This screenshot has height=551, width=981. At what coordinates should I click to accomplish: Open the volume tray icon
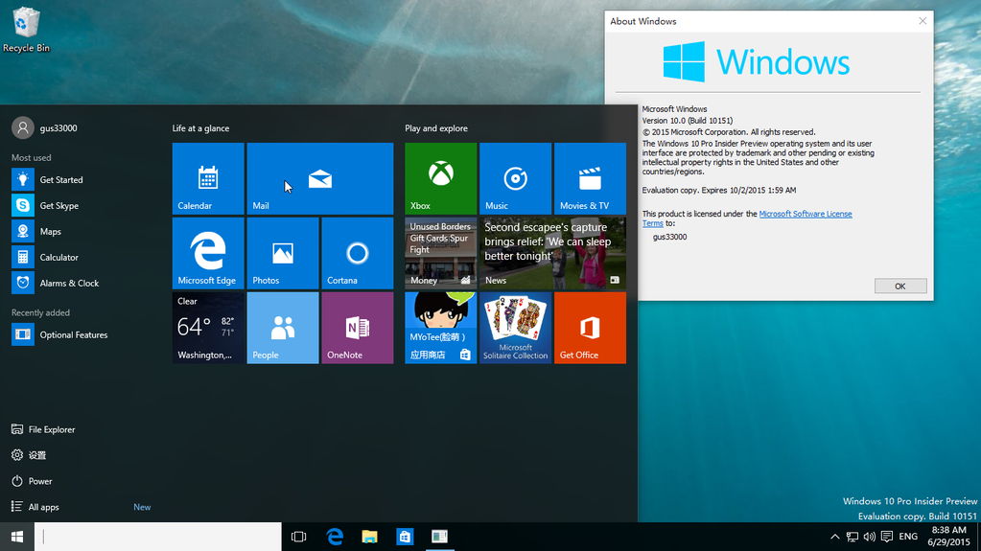869,537
